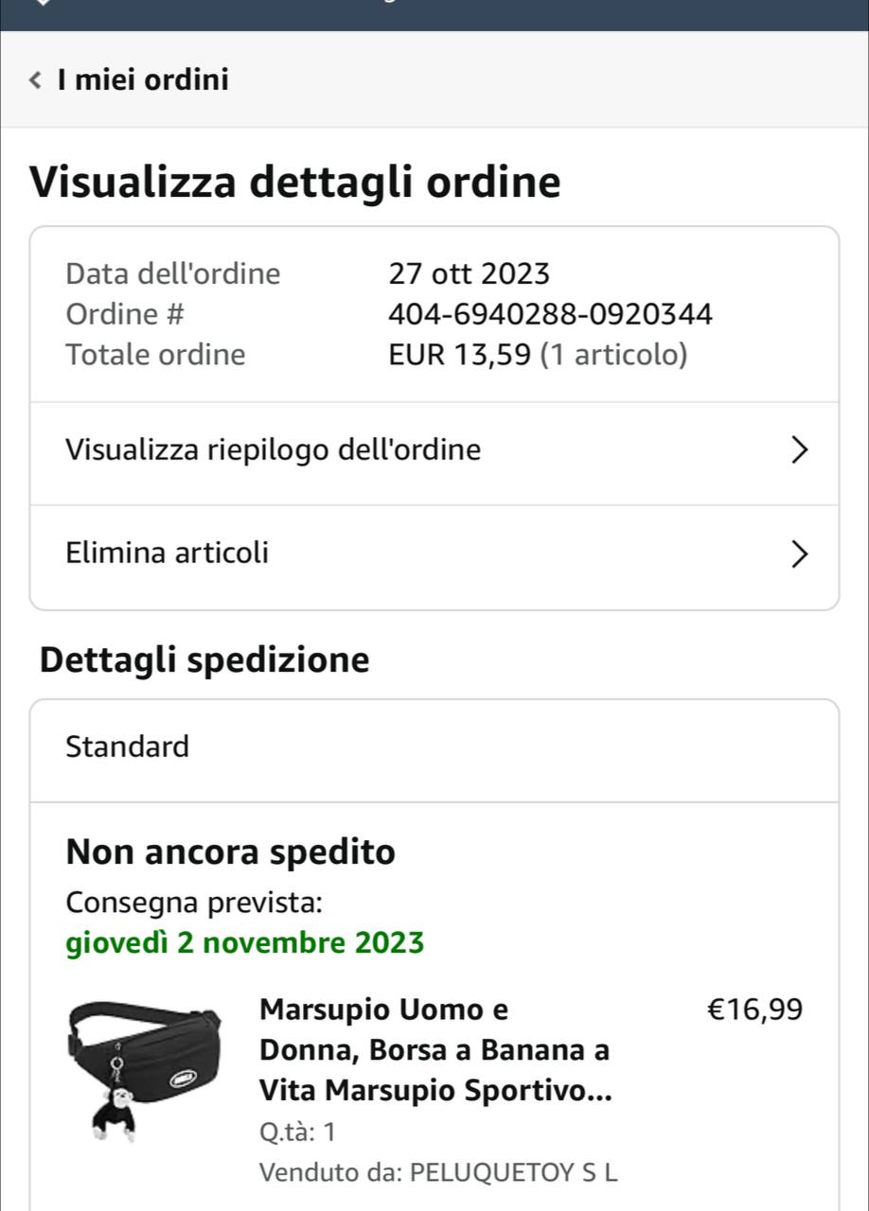The height and width of the screenshot is (1211, 869).
Task: Open the Elimina articoli option
Action: pos(168,553)
